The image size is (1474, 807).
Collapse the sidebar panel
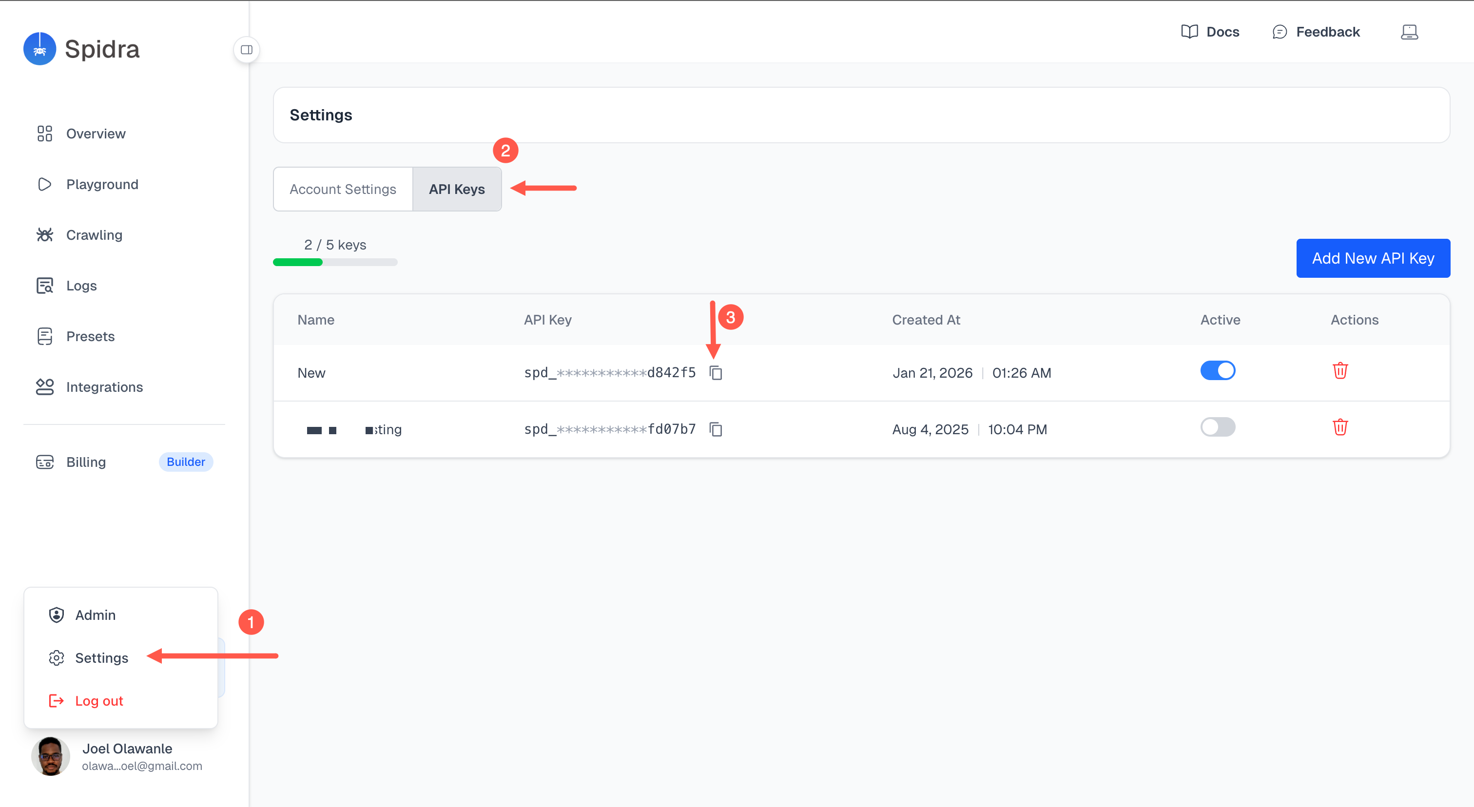(247, 50)
